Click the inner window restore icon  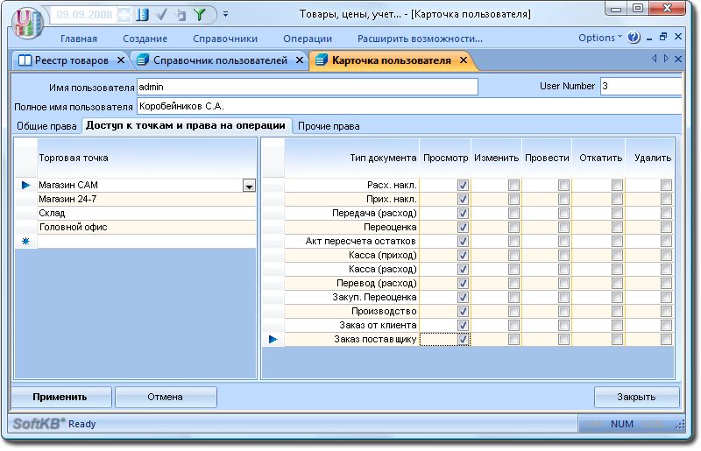coord(663,37)
